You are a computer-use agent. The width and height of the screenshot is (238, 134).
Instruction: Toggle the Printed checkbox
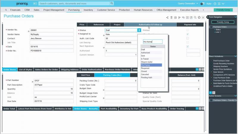pyautogui.click(x=188, y=30)
